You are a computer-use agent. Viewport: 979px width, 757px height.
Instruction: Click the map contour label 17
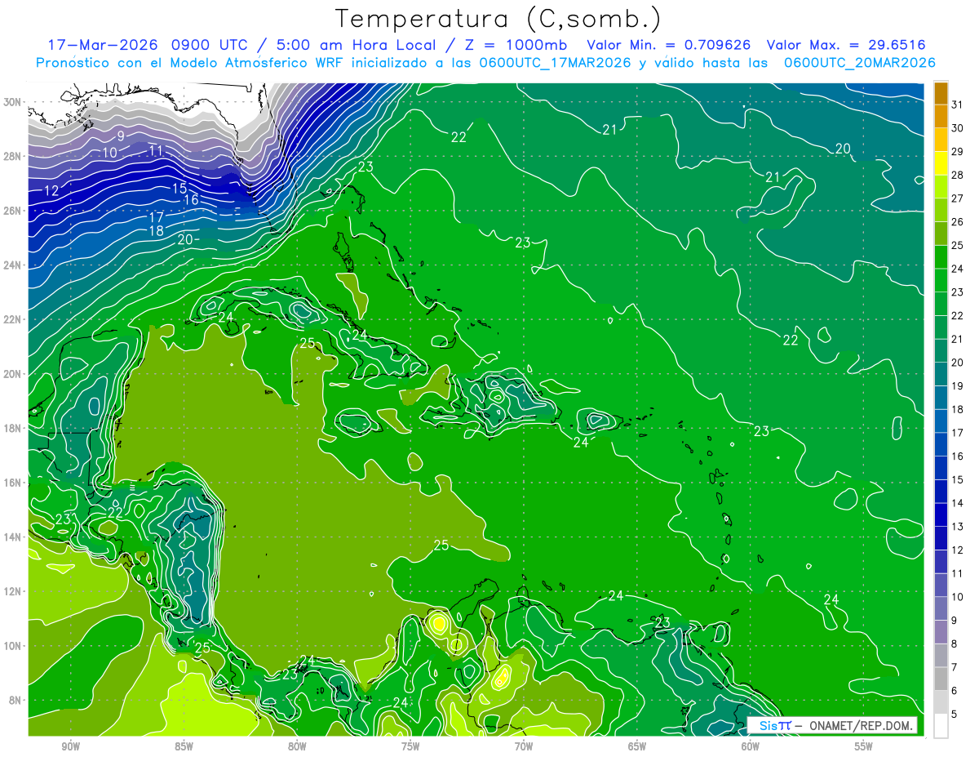click(x=157, y=218)
